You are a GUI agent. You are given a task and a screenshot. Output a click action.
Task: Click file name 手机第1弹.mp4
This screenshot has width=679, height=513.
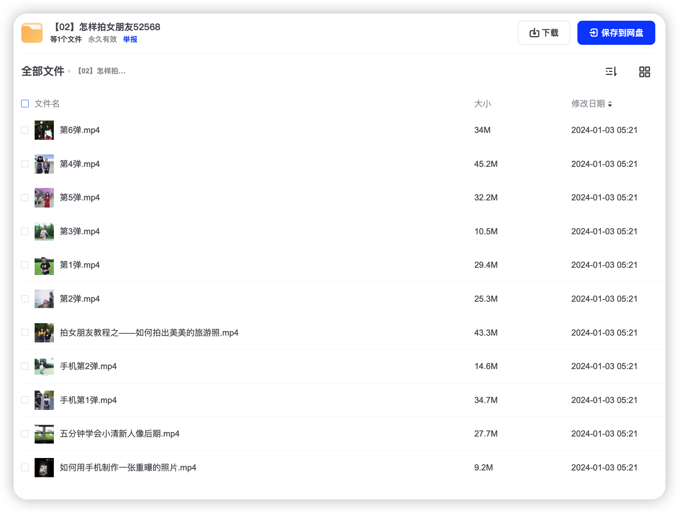pos(88,400)
